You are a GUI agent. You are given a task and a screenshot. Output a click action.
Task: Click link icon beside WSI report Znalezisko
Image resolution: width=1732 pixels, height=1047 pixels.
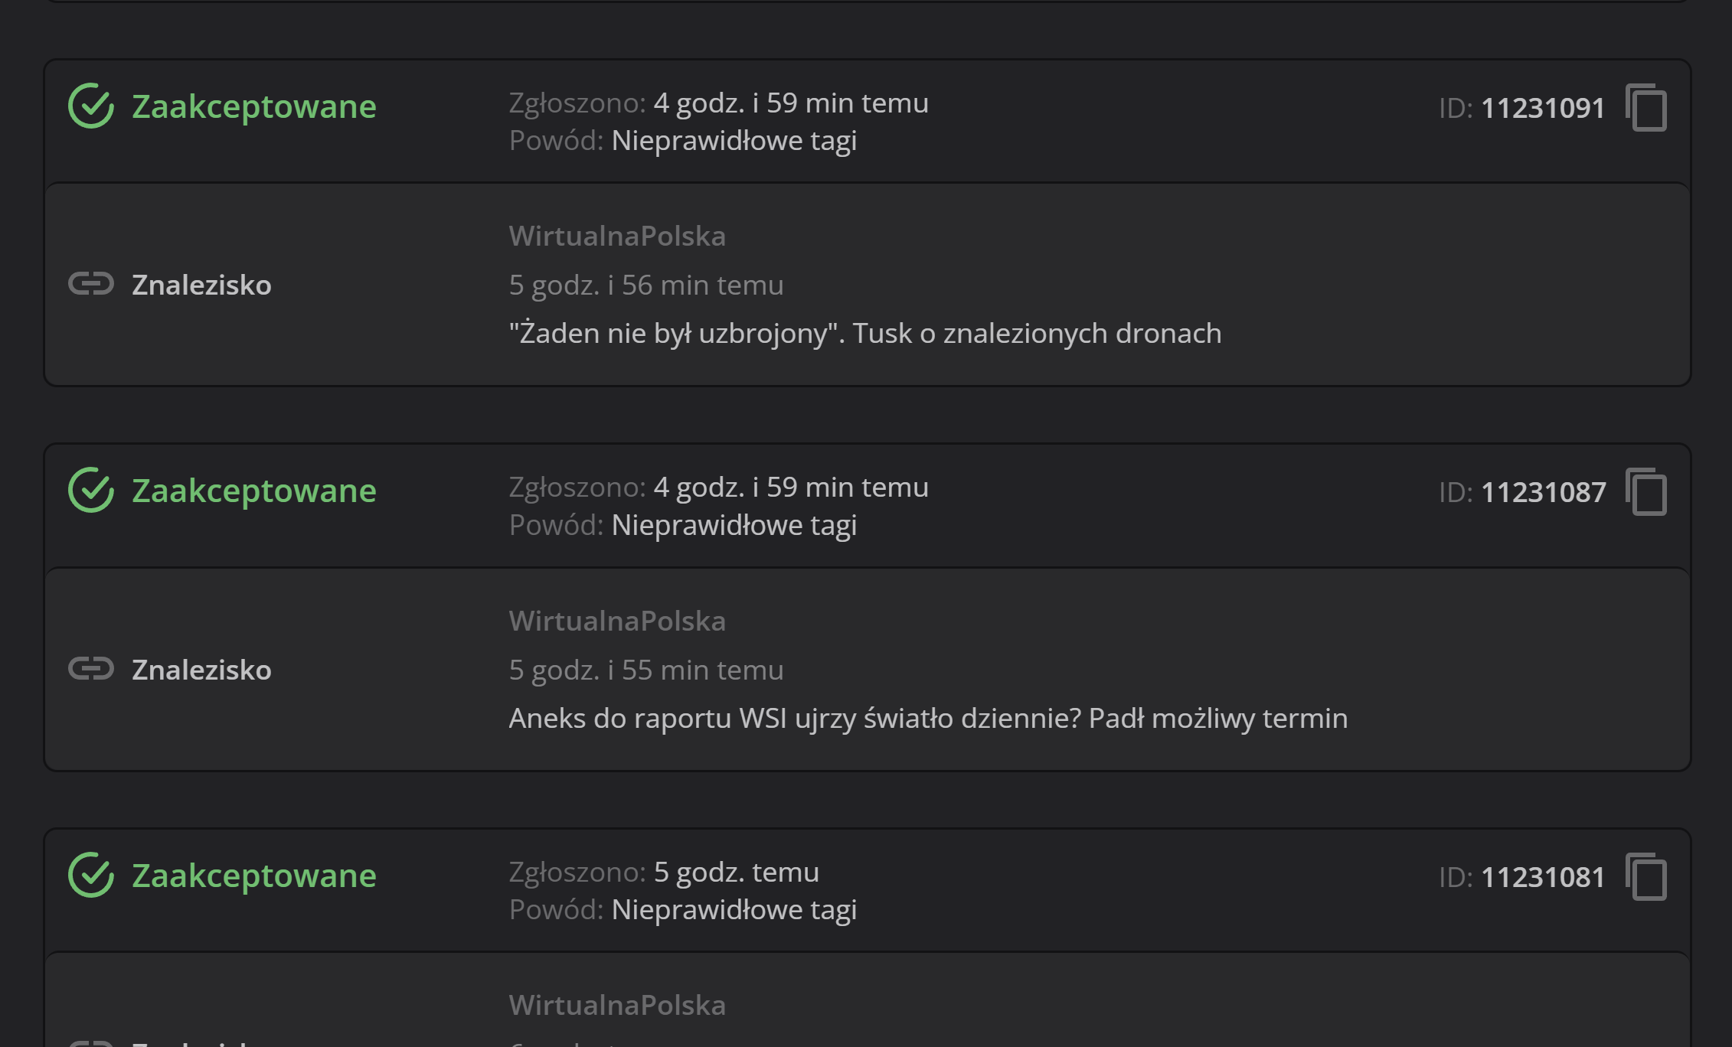pos(91,669)
